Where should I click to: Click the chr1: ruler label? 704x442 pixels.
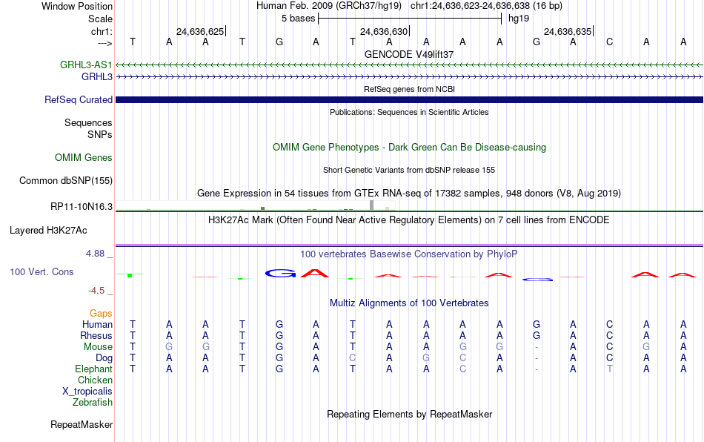click(x=102, y=31)
